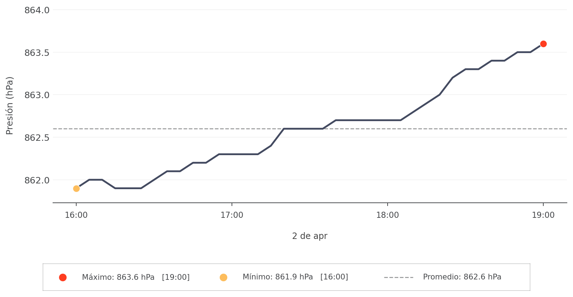Click the red maximum marker on the chart line
573x297 pixels.
(x=543, y=44)
